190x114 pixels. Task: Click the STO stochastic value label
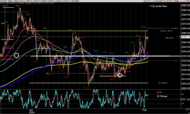pyautogui.click(x=185, y=99)
